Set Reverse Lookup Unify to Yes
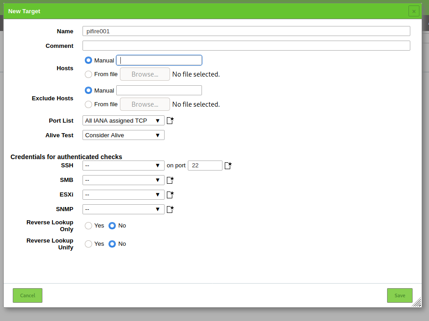429x321 pixels. click(x=88, y=244)
